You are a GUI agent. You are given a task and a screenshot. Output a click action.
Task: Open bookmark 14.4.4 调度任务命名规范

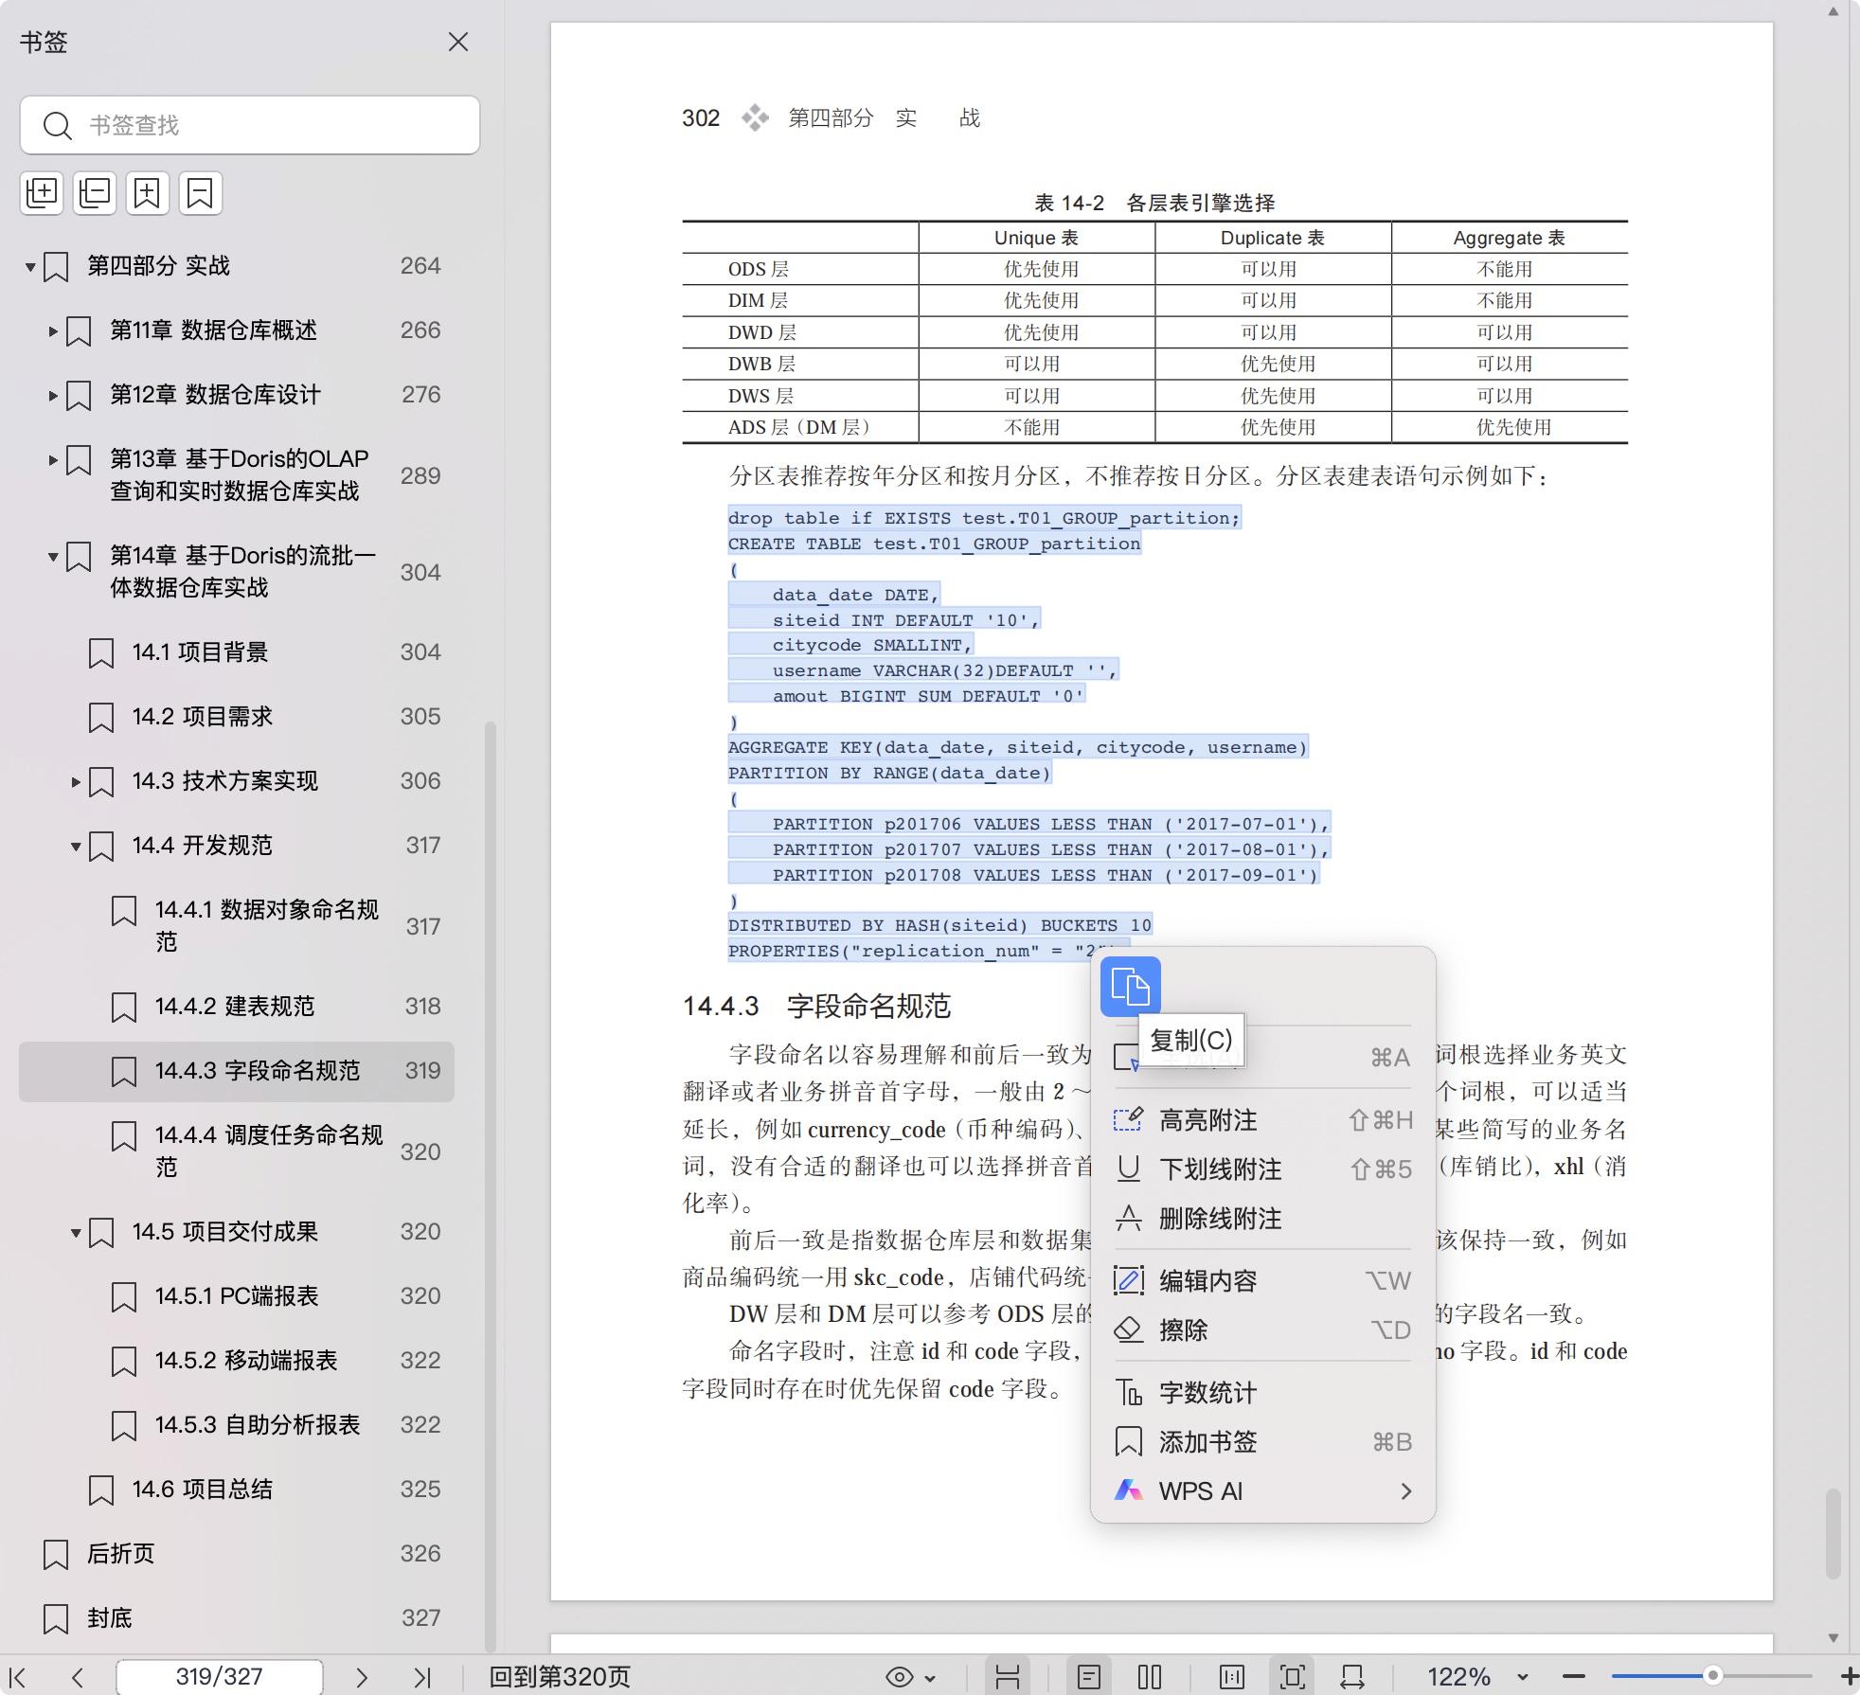click(237, 1151)
